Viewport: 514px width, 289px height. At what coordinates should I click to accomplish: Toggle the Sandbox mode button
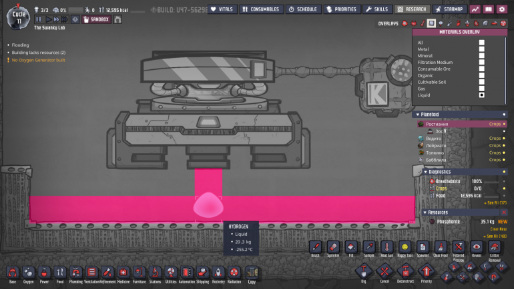point(96,19)
